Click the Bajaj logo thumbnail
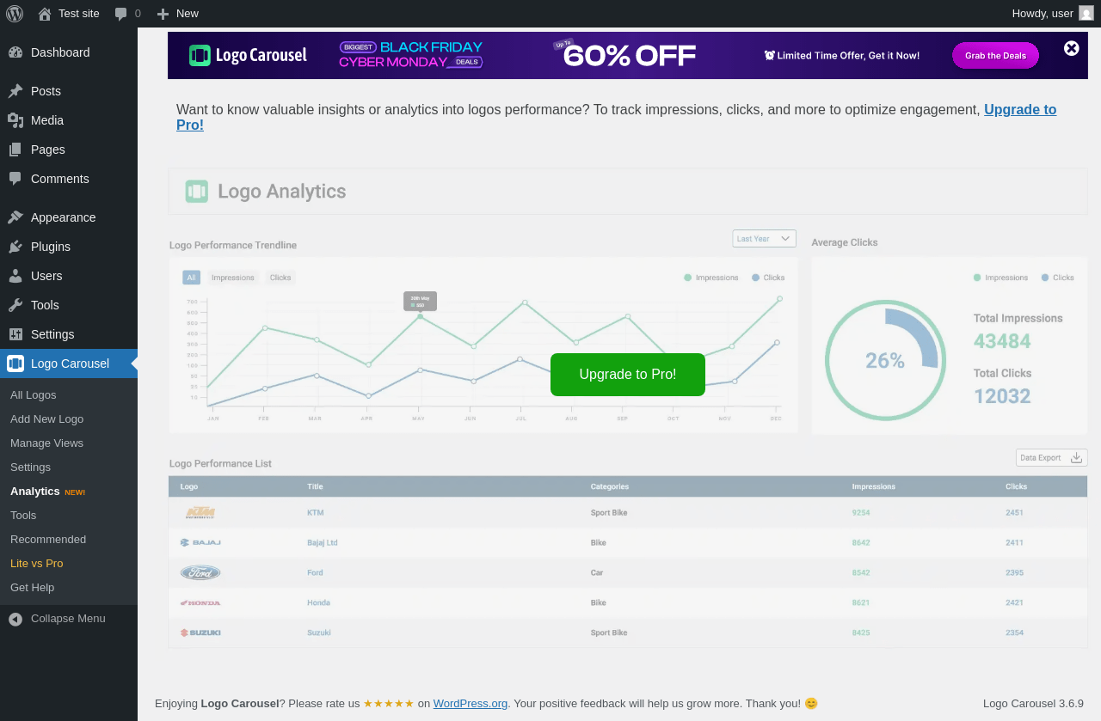This screenshot has width=1101, height=721. point(200,543)
